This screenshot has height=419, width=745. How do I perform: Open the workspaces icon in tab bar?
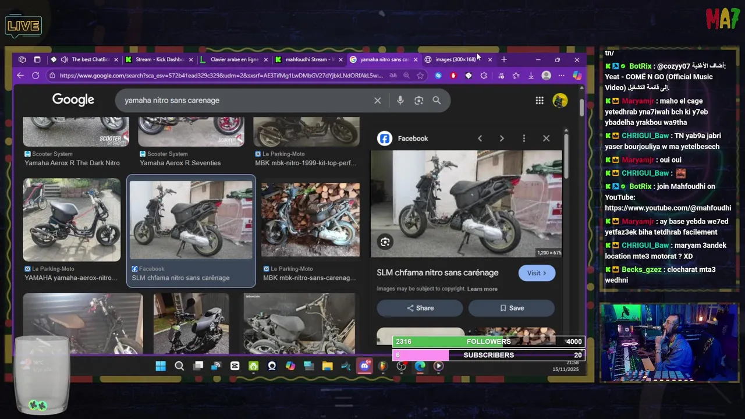pos(22,59)
